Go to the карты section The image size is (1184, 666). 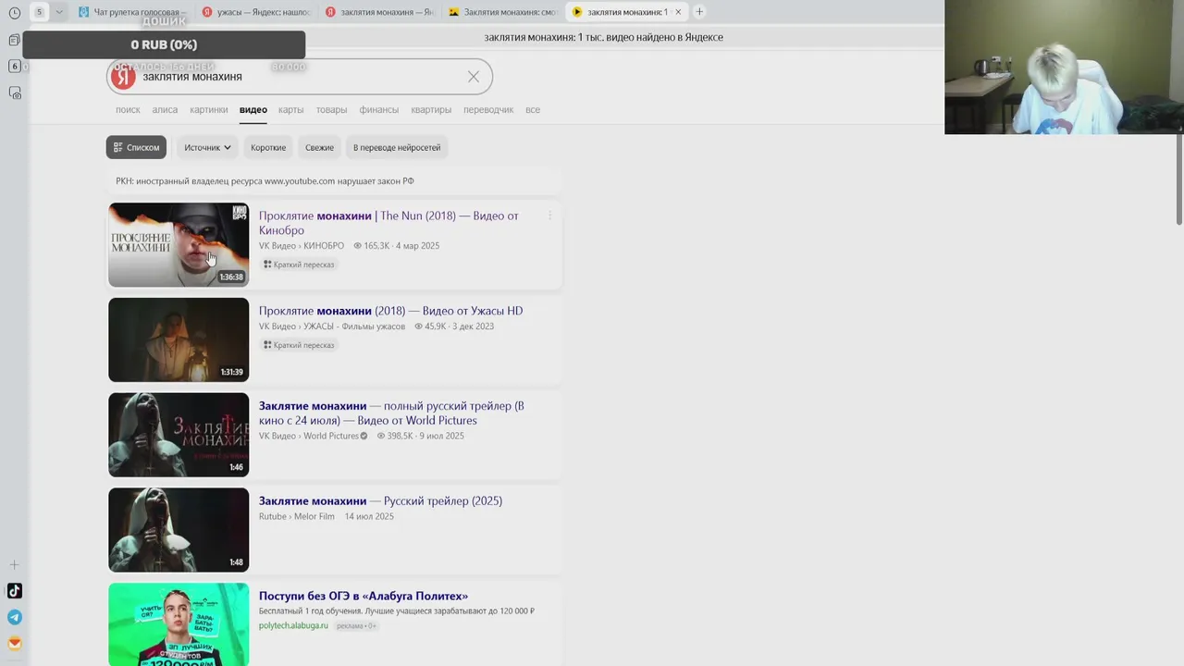[x=291, y=109]
